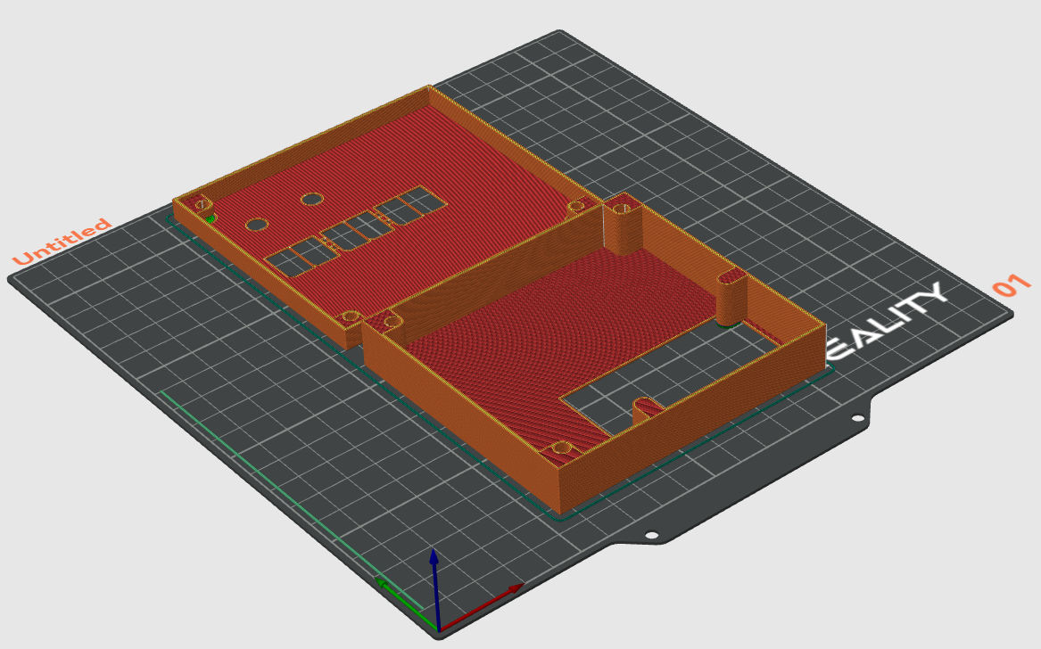Click the orange "01" plate number
The width and height of the screenshot is (1041, 649).
1012,286
